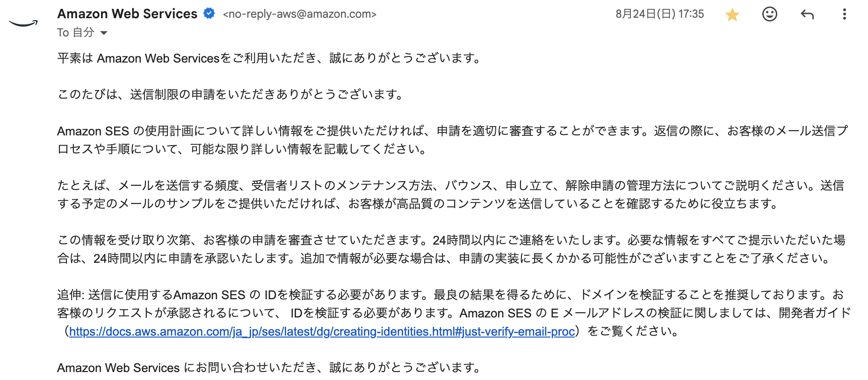Screen dimensions: 868x380
Task: Reply using the curved arrow icon
Action: (807, 14)
